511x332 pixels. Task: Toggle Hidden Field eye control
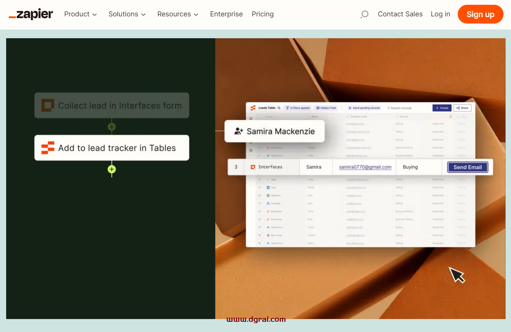[x=326, y=108]
